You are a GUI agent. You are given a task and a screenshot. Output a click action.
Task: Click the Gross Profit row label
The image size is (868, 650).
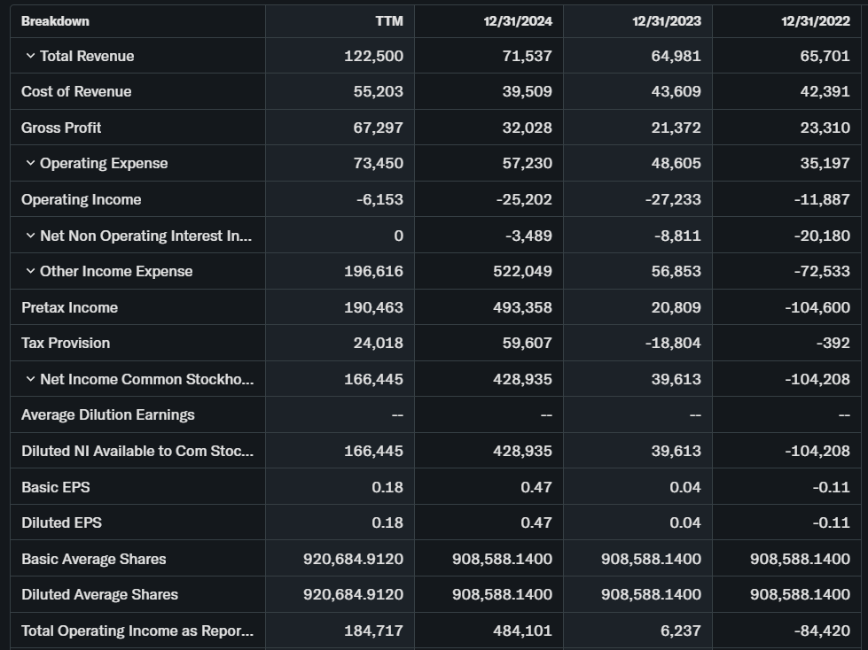(x=61, y=128)
